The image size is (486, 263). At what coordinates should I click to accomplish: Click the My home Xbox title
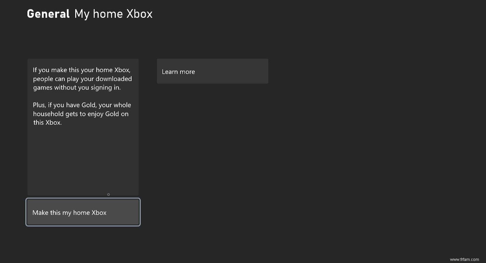113,14
